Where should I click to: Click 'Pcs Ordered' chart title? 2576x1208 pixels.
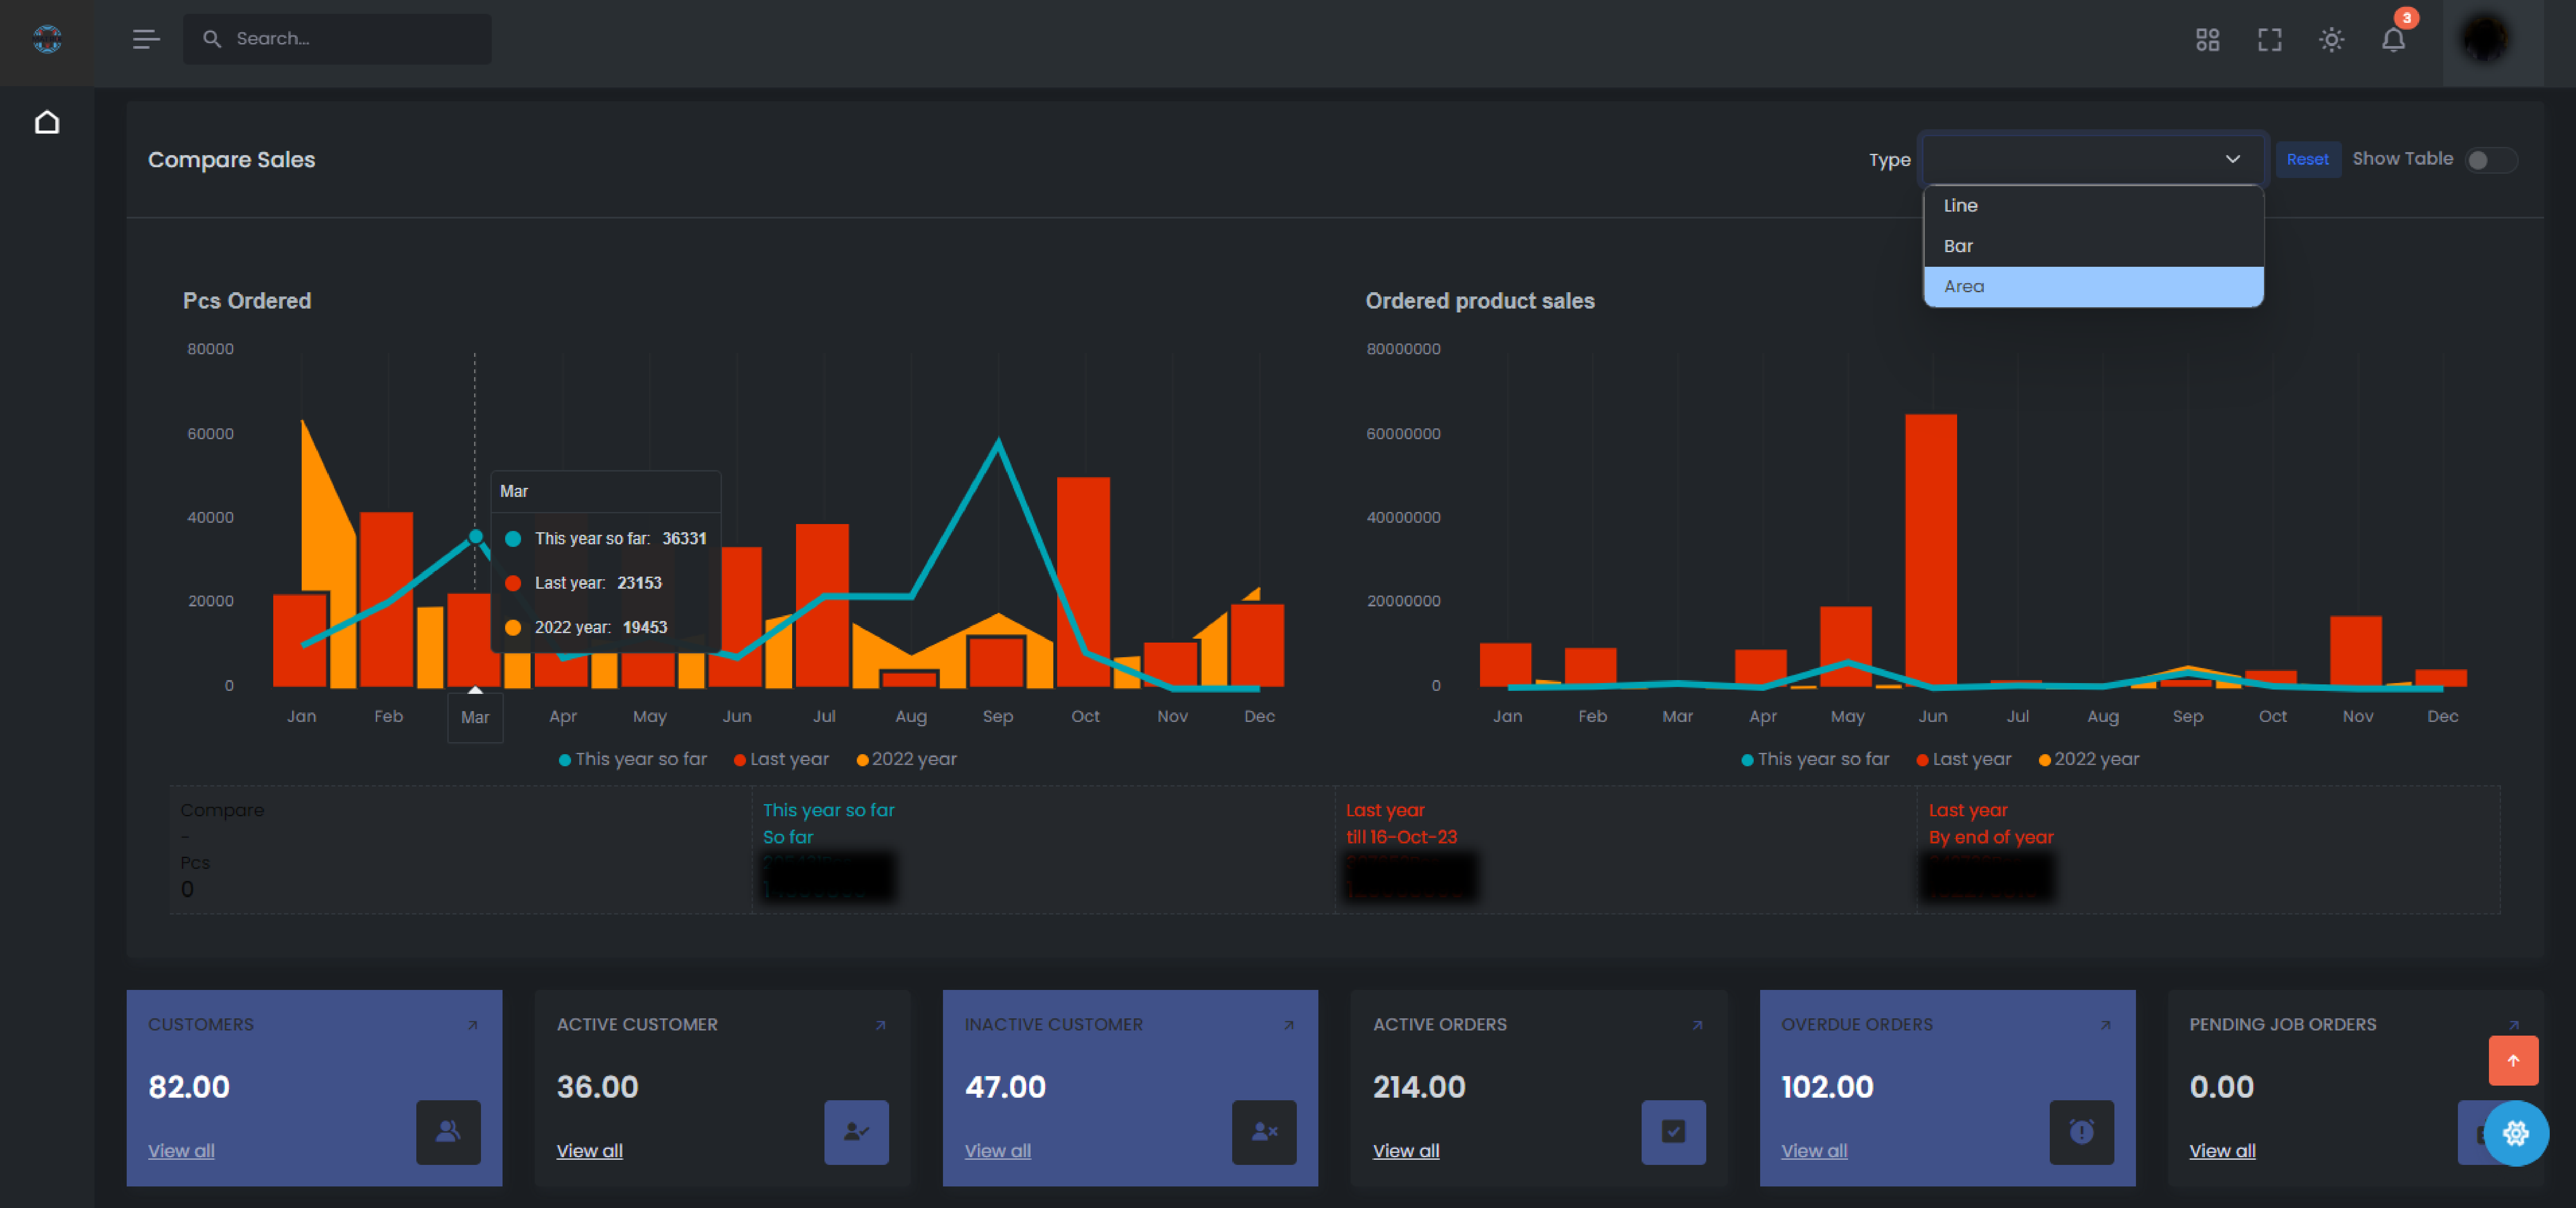coord(247,301)
